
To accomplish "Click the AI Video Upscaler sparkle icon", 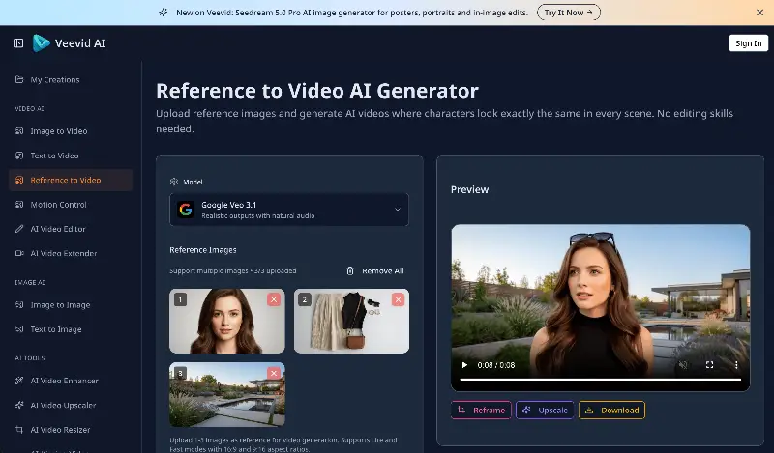I will (x=19, y=405).
